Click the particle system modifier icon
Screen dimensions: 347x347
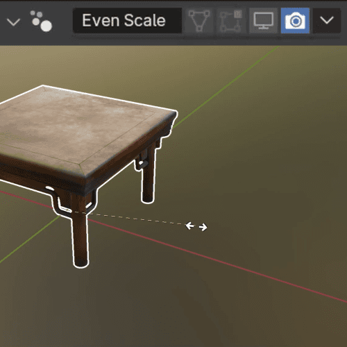coord(42,21)
